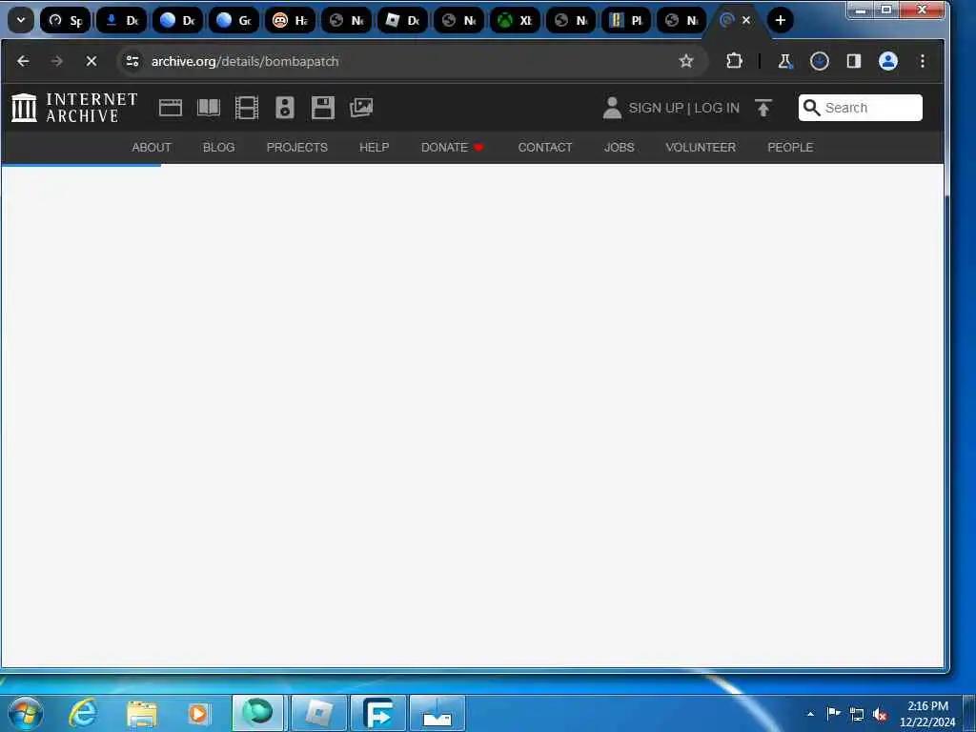Switch to the 'Ha' tab
976x732 pixels.
[x=290, y=21]
